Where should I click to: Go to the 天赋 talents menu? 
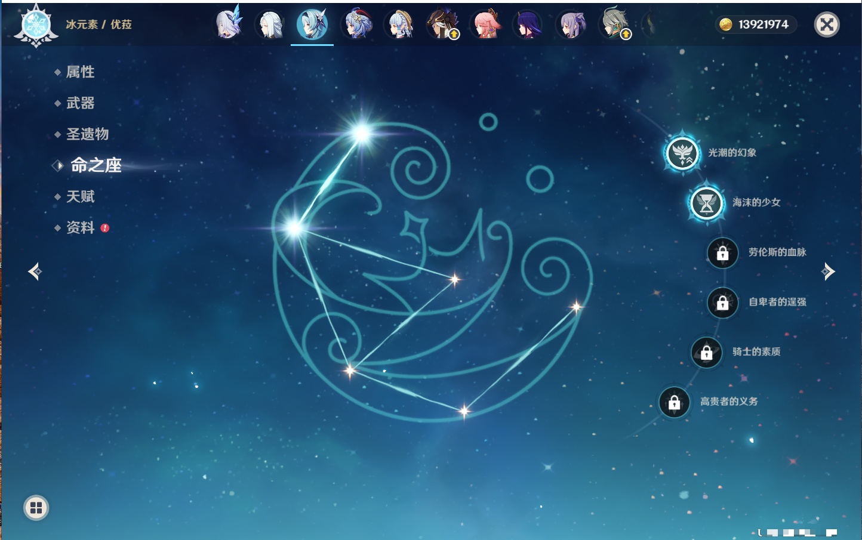(x=80, y=196)
